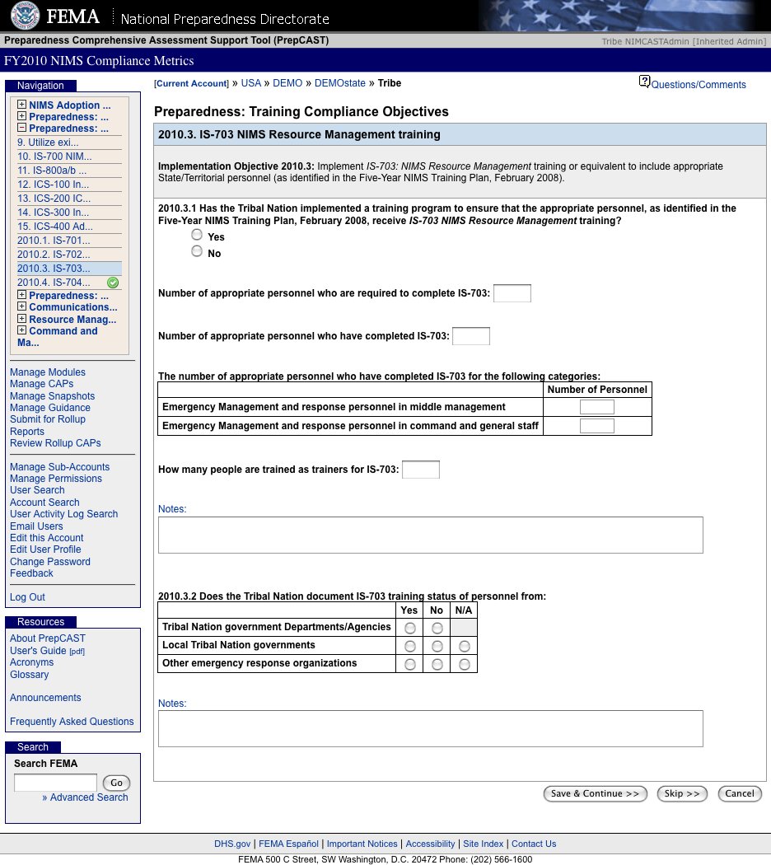Focus the required personnel IS-703 number field
Viewport: 771px width, 865px height.
[512, 293]
